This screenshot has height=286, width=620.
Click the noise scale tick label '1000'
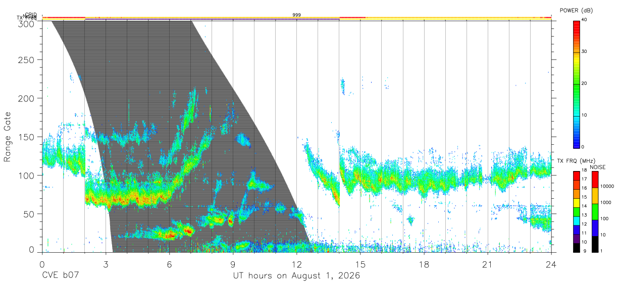605,202
